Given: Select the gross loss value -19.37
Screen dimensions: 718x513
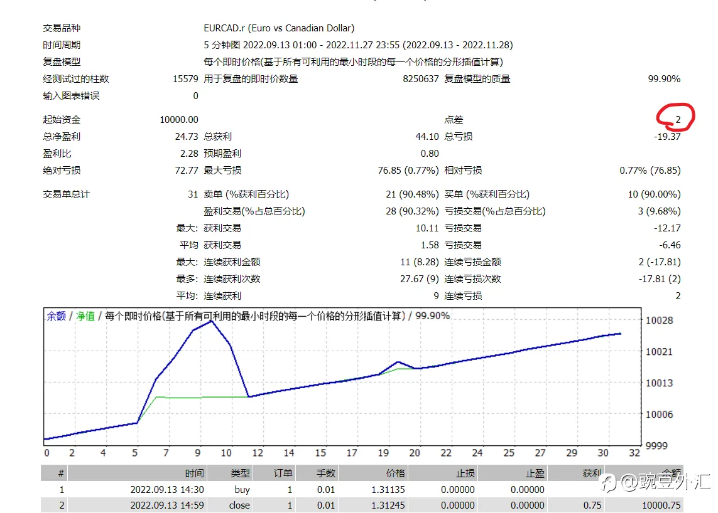Looking at the screenshot, I should pyautogui.click(x=667, y=136).
